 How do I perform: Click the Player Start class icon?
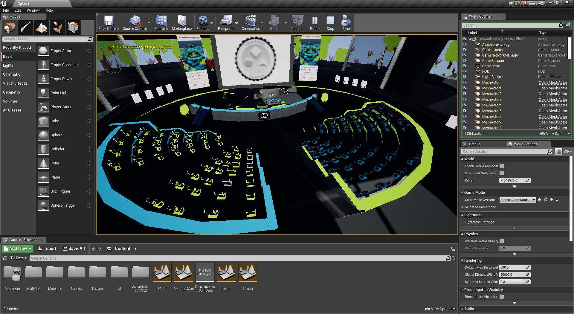[x=43, y=107]
